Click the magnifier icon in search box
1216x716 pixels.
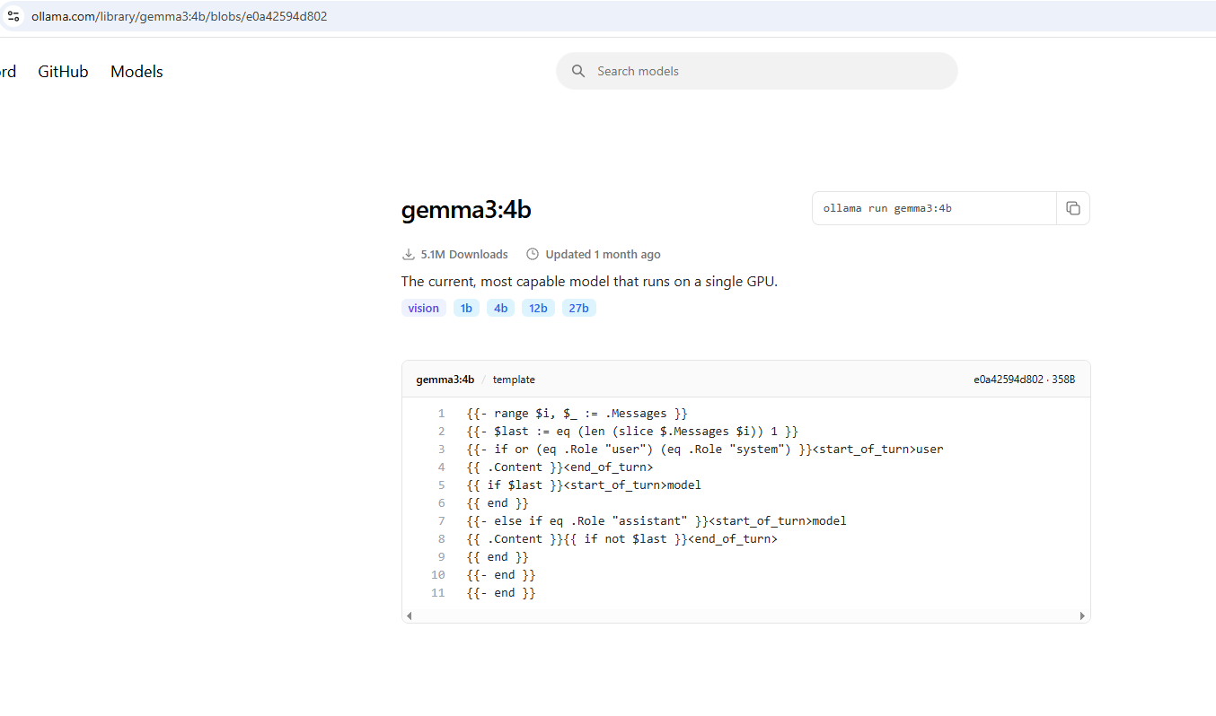pos(578,71)
